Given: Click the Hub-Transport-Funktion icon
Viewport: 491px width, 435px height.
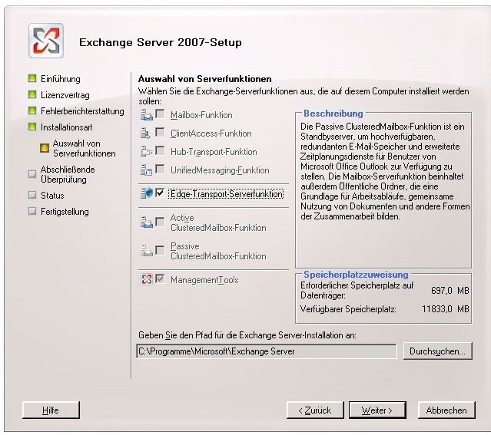Looking at the screenshot, I should click(146, 151).
